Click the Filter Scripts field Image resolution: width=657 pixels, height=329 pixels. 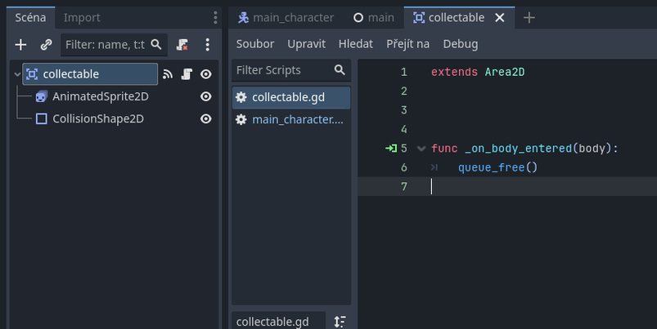[291, 70]
